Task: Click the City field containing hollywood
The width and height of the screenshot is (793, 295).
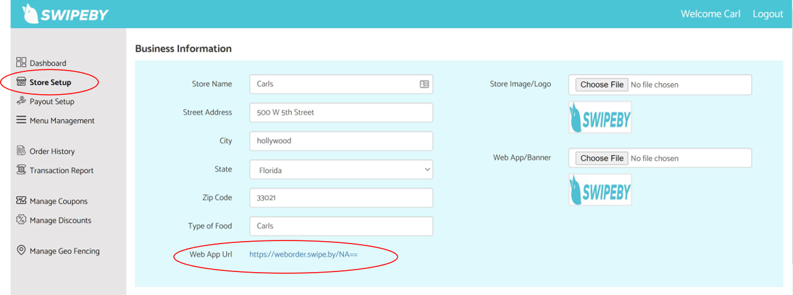Action: 341,141
